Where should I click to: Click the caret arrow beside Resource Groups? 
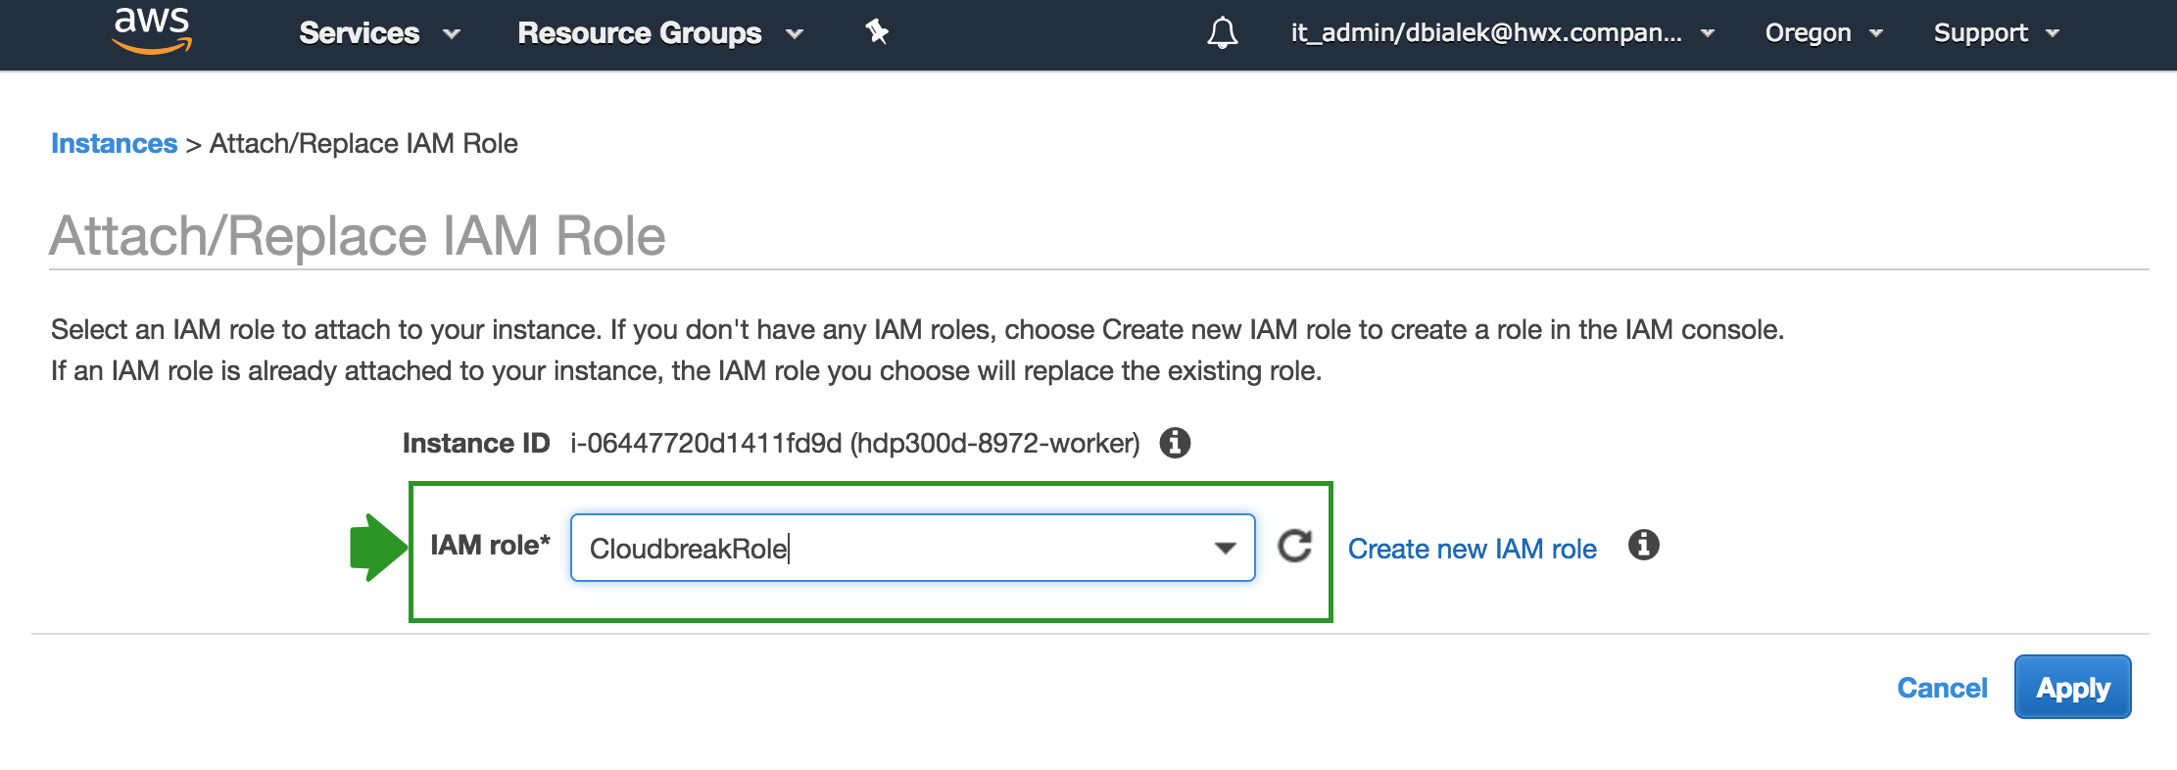tap(795, 34)
